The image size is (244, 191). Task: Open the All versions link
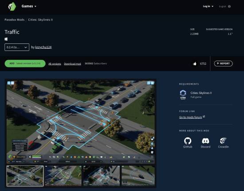(55, 64)
